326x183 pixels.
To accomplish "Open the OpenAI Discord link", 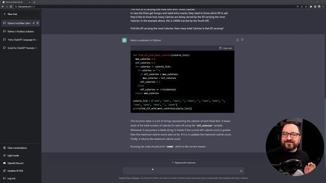I will click(x=20, y=163).
